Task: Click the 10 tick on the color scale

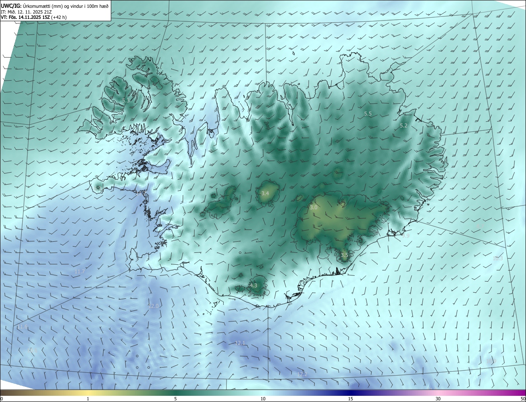Action: (x=263, y=399)
